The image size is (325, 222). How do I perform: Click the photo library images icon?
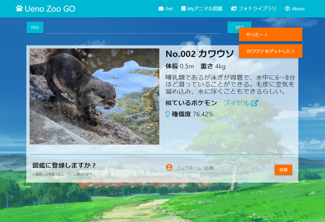tap(234, 8)
